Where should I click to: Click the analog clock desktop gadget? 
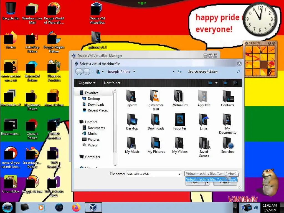260,19
